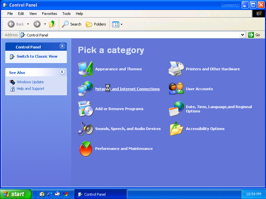Screen dimensions: 266x199
Task: Click the Appearance and Themes link text
Action: pos(118,69)
